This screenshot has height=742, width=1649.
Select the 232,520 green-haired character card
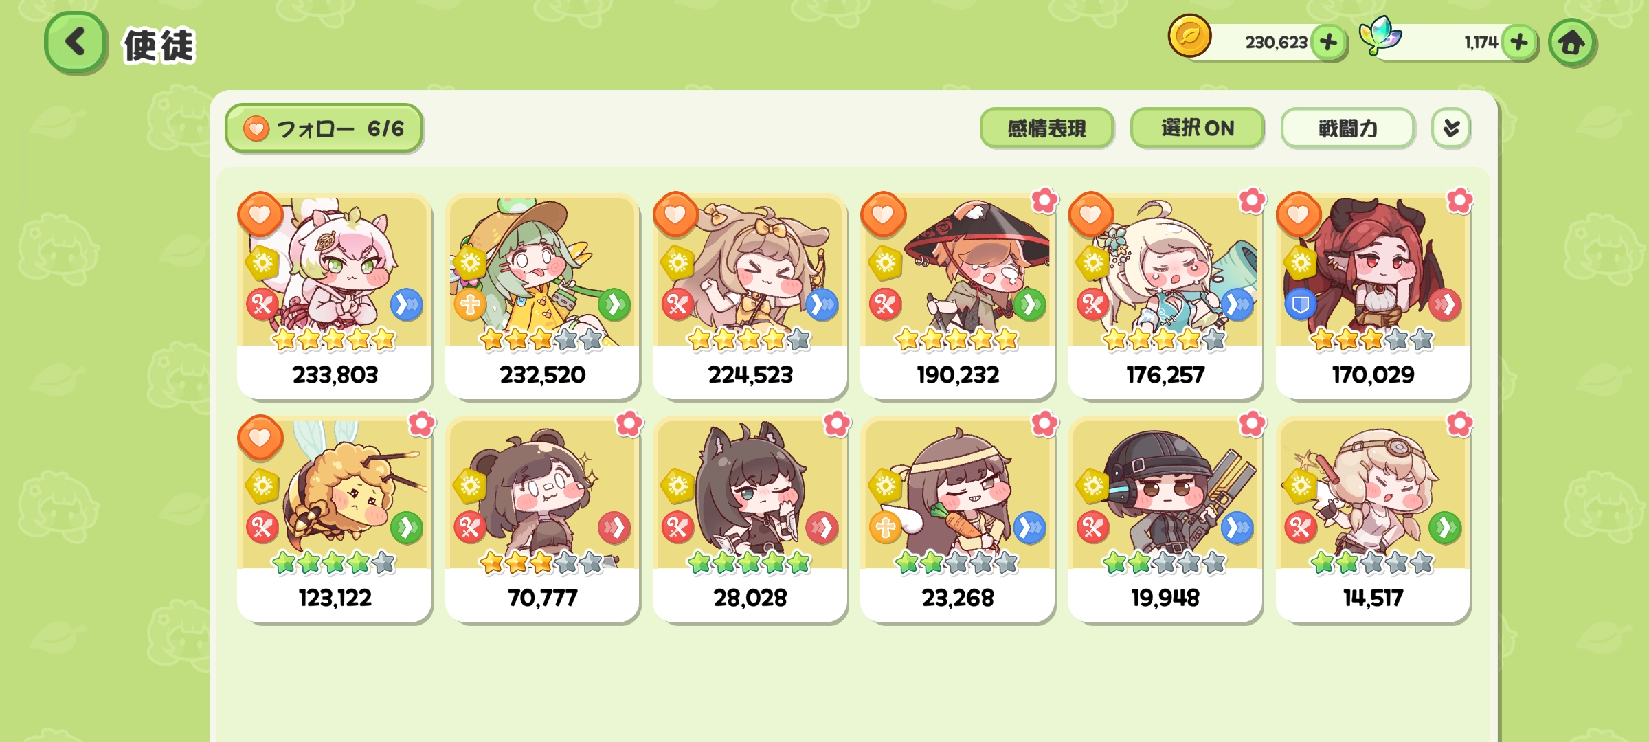542,297
